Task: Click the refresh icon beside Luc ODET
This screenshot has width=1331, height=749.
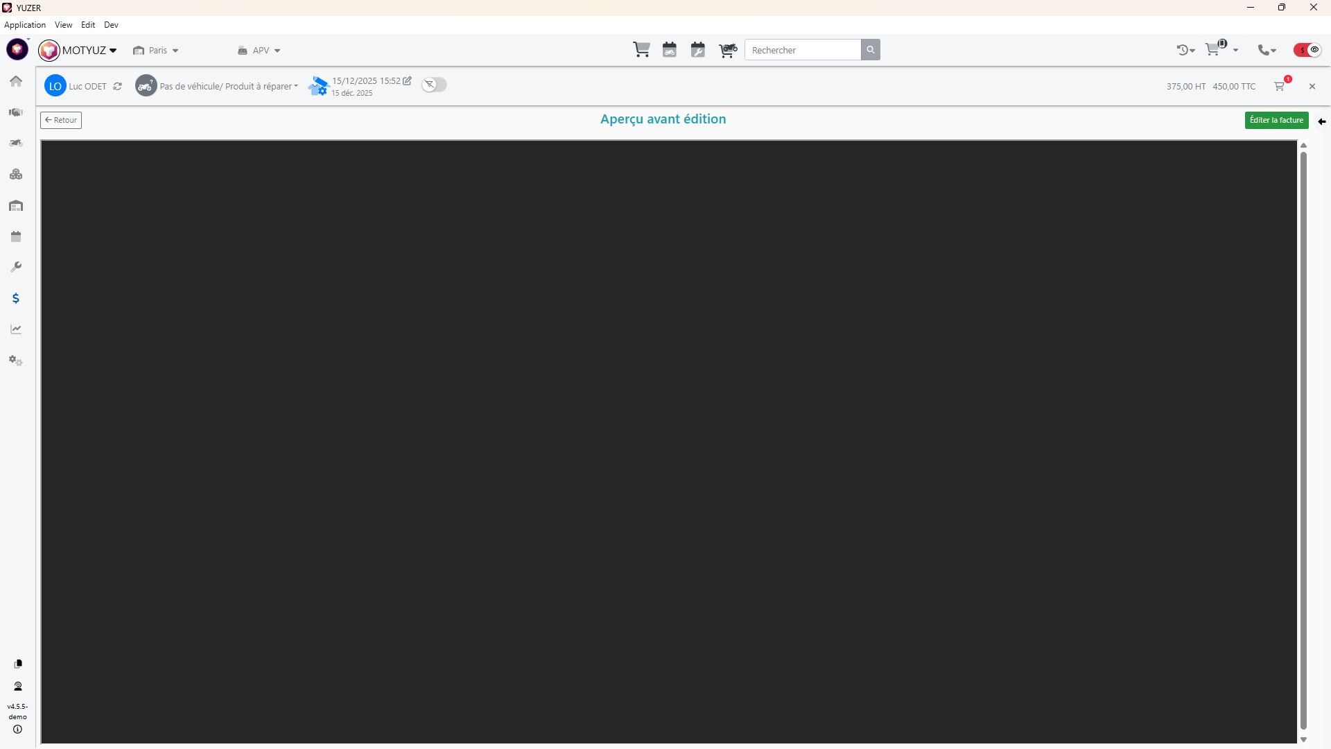Action: pos(118,87)
